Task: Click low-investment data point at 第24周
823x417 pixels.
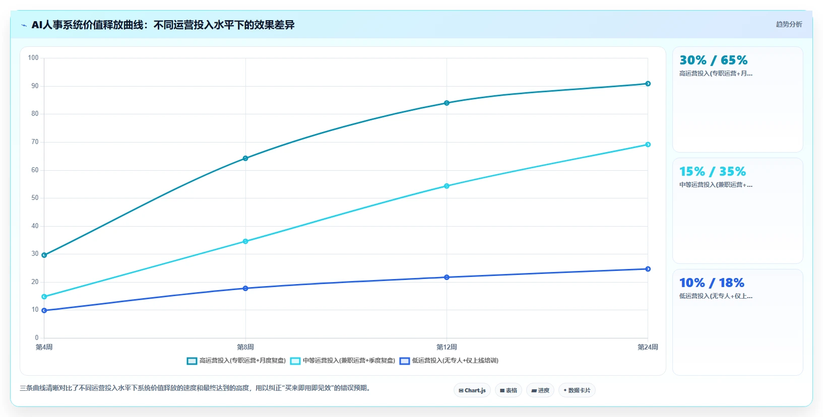Action: pyautogui.click(x=648, y=269)
